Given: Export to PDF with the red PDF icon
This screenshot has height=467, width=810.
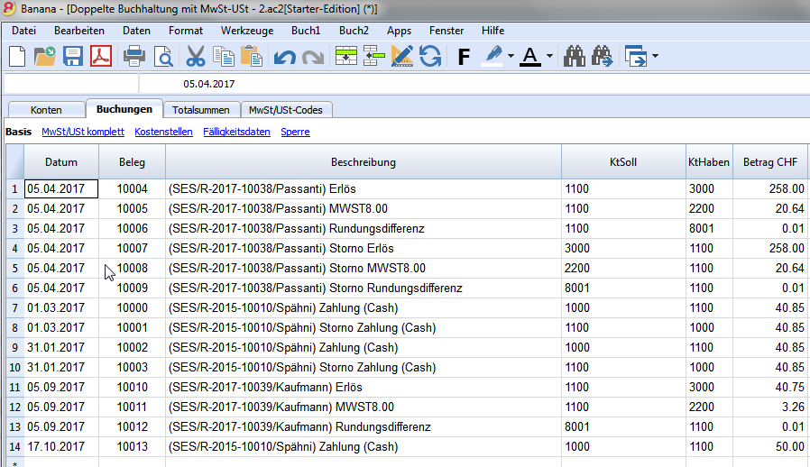Looking at the screenshot, I should point(101,56).
